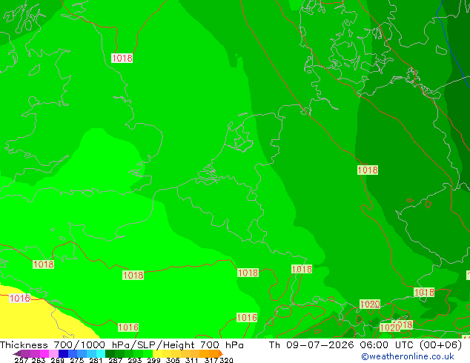470x363 pixels.
Task: Click the 1018 isobar label off northeast England
Action: coord(122,58)
